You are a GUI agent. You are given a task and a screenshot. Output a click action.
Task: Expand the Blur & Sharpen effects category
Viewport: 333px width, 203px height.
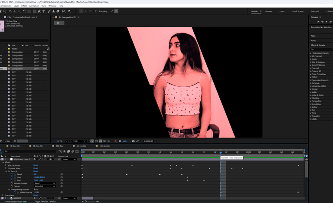[310, 62]
